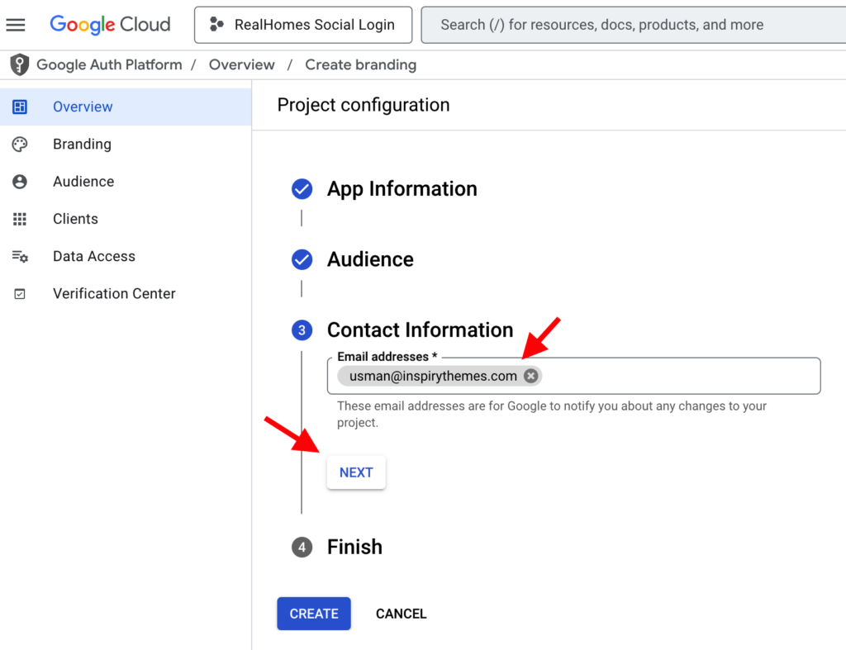Click the CANCEL button

point(401,614)
